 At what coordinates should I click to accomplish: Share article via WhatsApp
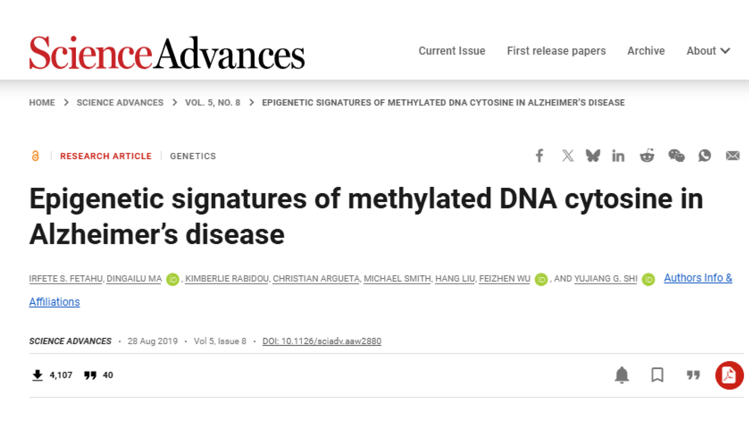tap(704, 156)
